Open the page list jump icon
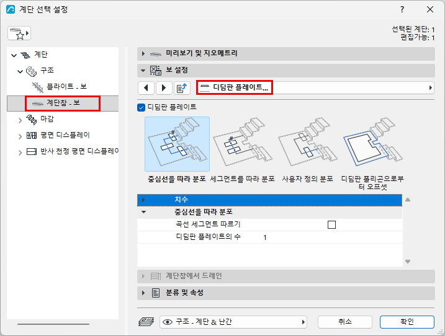The image size is (445, 336). pyautogui.click(x=182, y=87)
